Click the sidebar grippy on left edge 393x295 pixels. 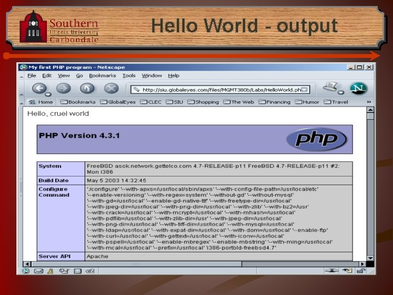point(21,186)
